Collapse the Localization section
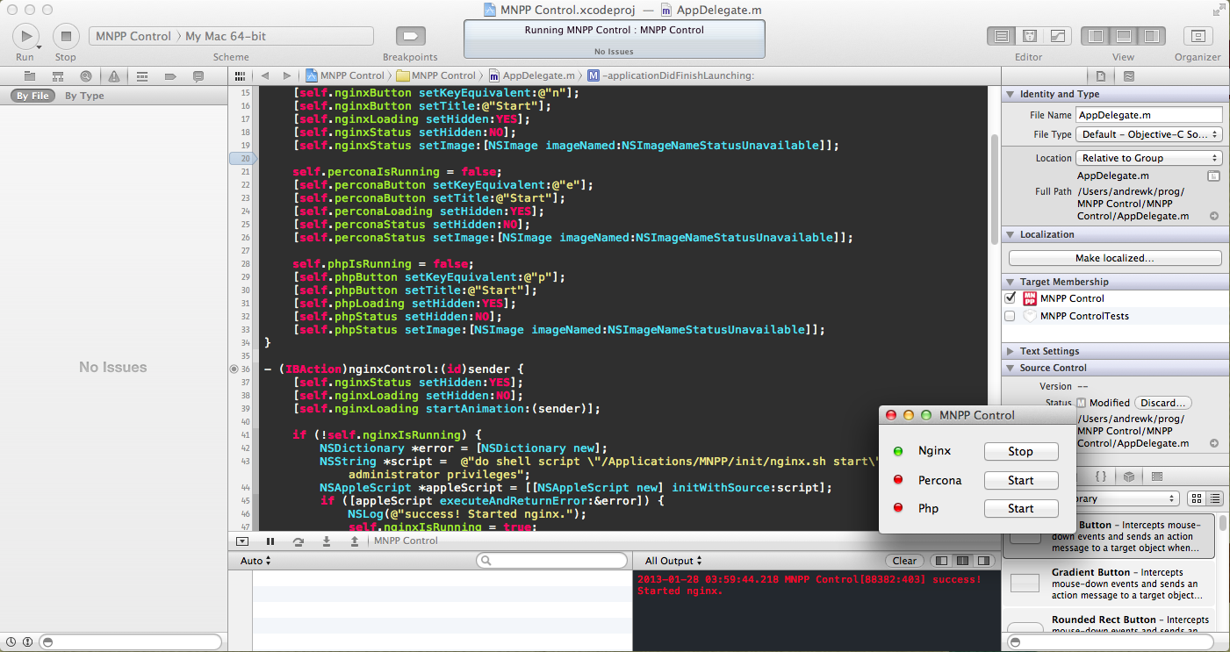 (x=1010, y=234)
